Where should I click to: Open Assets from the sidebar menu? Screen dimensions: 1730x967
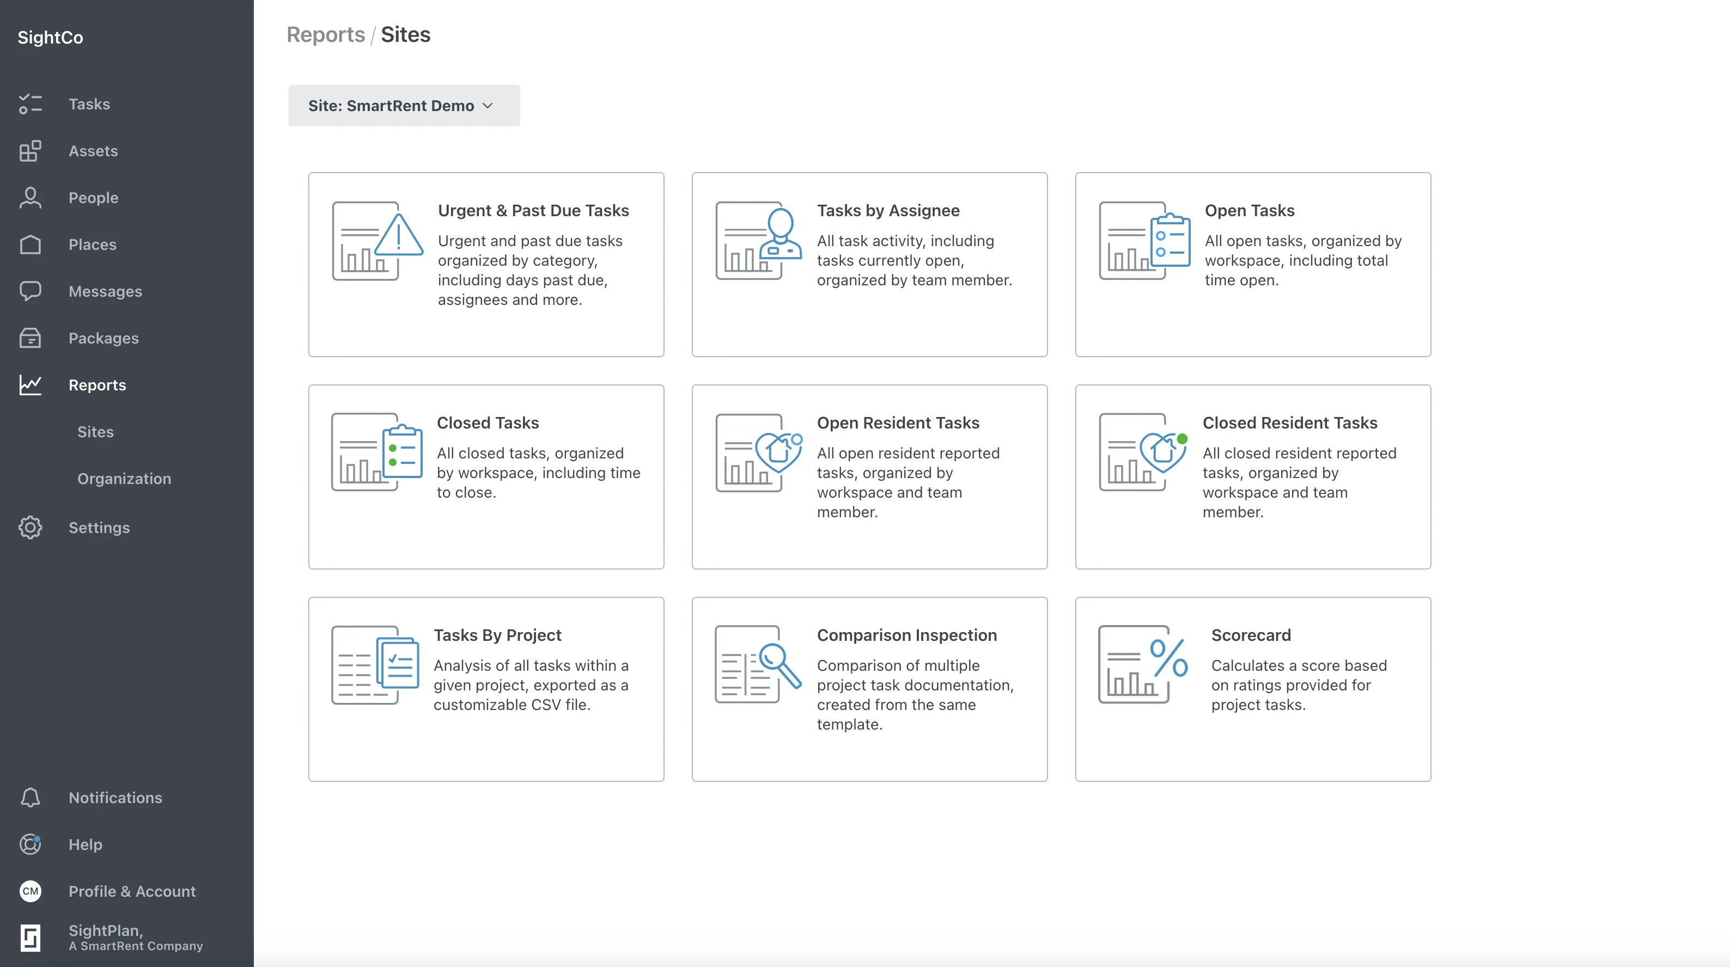coord(93,151)
